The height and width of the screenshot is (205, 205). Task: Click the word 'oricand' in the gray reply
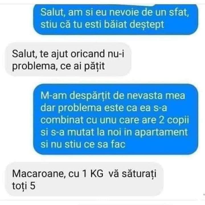point(88,54)
